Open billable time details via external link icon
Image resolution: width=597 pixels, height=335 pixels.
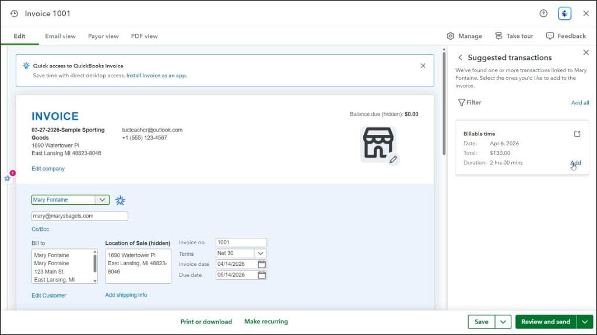click(x=577, y=133)
